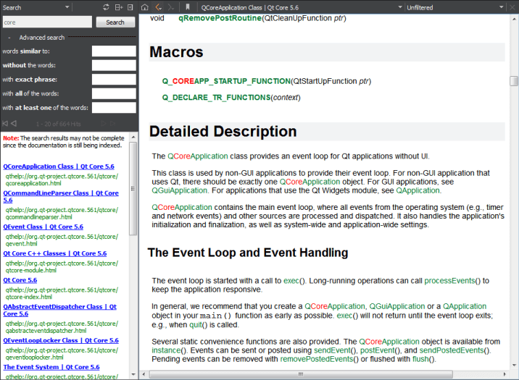Image resolution: width=519 pixels, height=380 pixels.
Task: Click the search results scroll-down arrow
Action: click(x=133, y=375)
